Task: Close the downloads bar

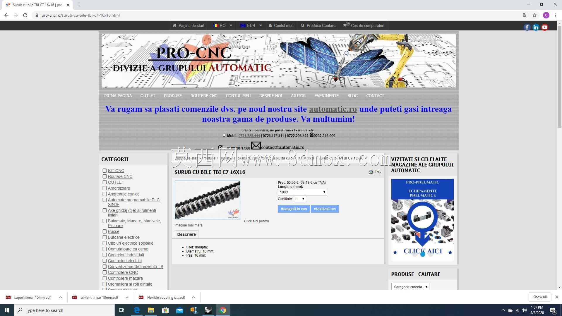Action: [556, 297]
